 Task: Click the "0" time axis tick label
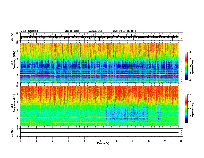point(20,141)
